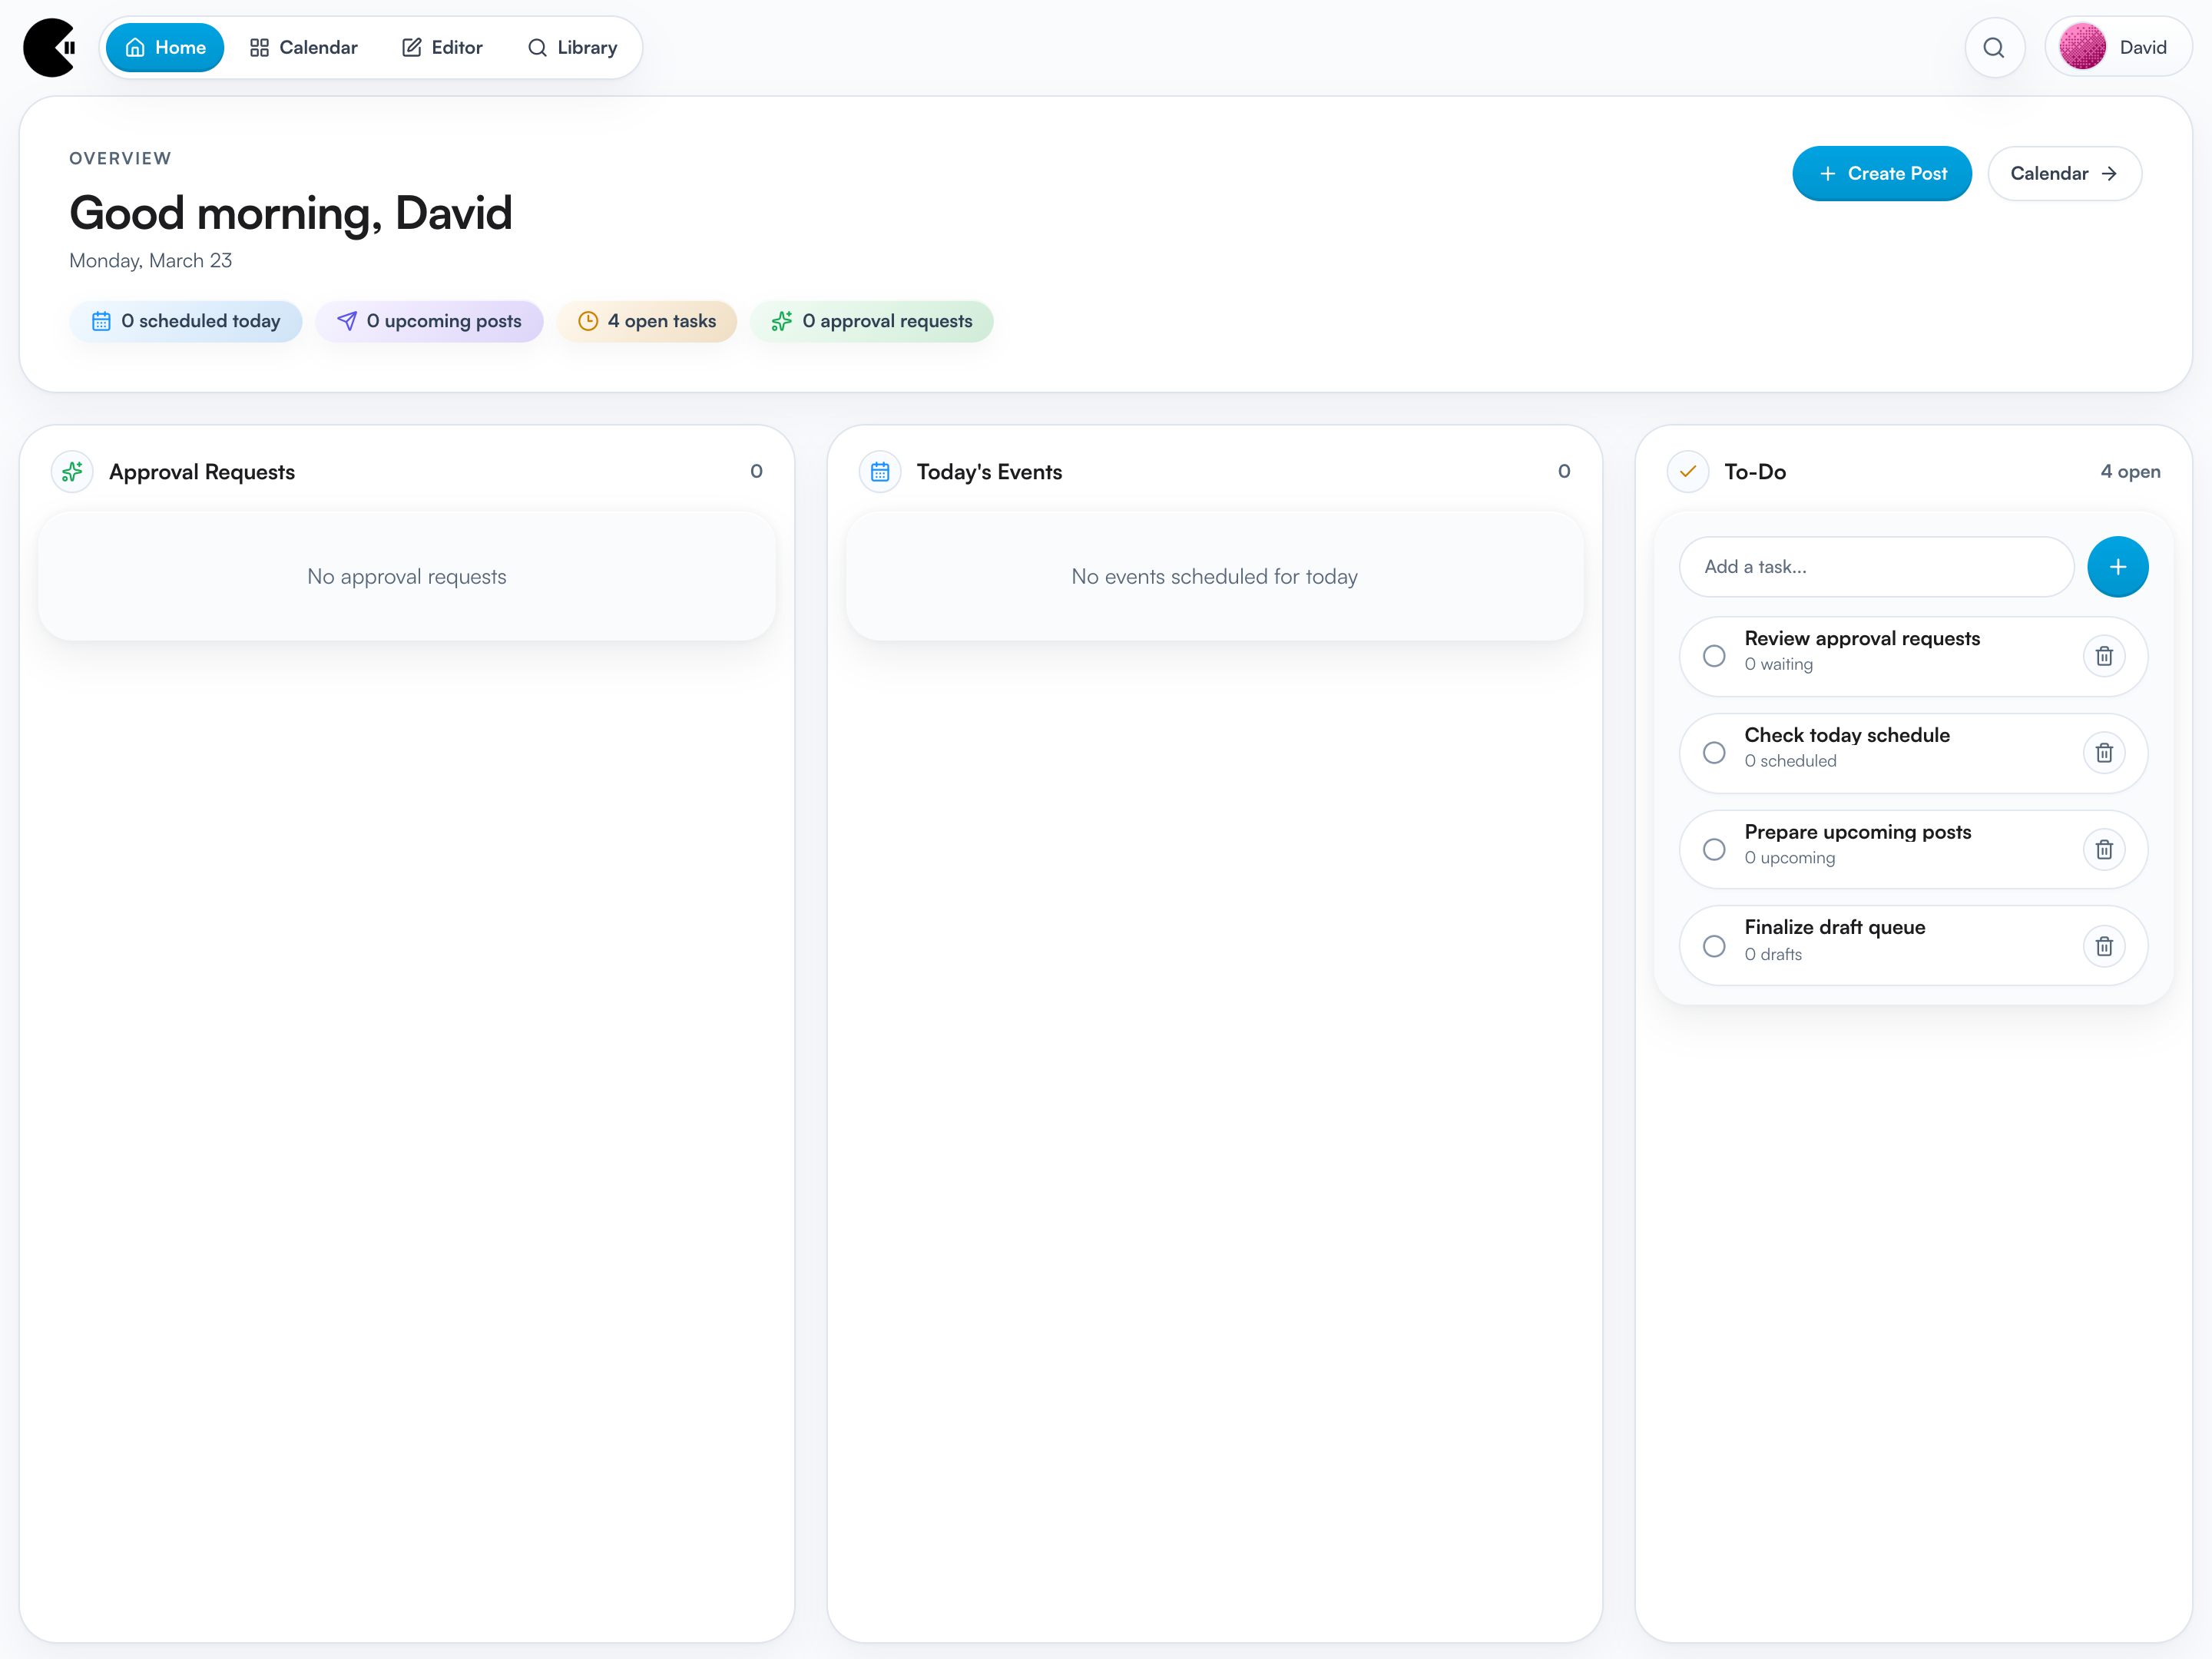The height and width of the screenshot is (1659, 2212).
Task: Click the Today's Events calendar icon
Action: tap(879, 471)
